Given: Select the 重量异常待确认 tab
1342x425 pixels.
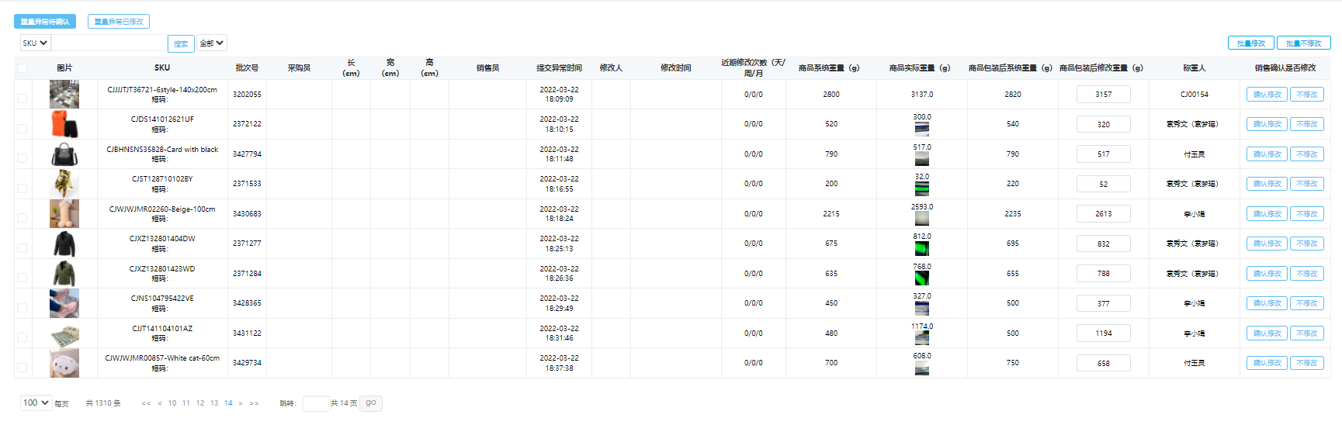Looking at the screenshot, I should click(x=45, y=22).
